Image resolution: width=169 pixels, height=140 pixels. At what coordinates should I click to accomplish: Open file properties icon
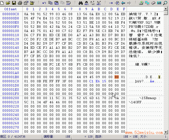tap(26, 3)
